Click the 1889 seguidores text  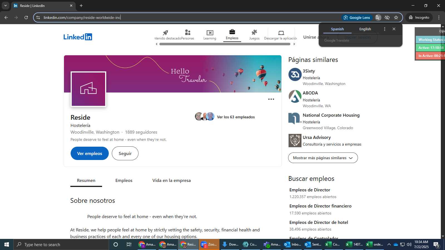(141, 132)
